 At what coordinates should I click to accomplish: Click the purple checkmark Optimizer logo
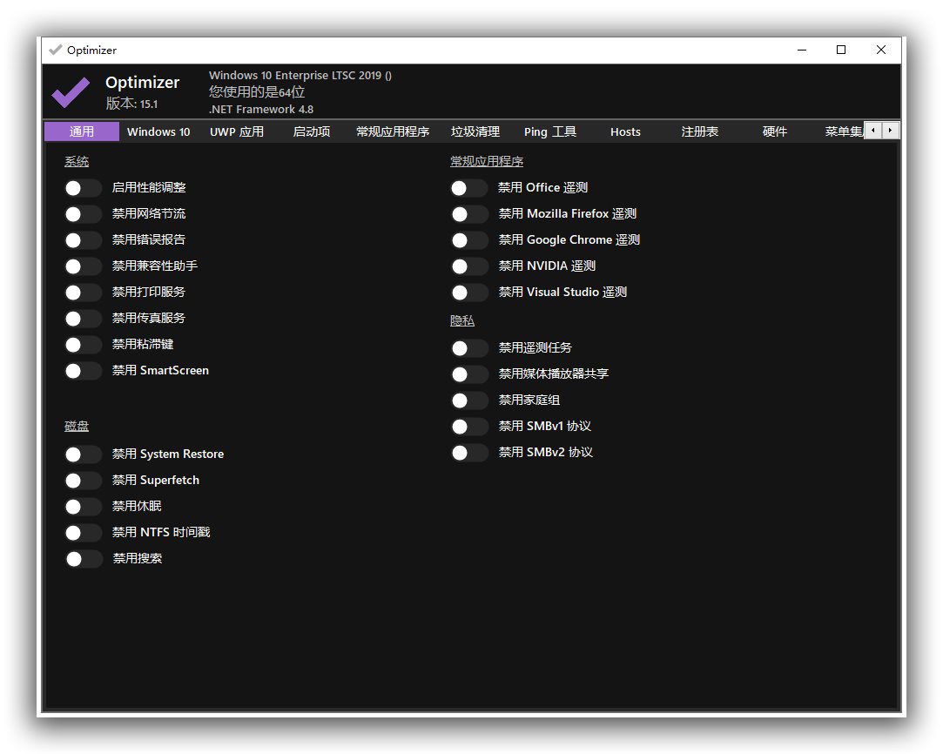click(x=71, y=91)
